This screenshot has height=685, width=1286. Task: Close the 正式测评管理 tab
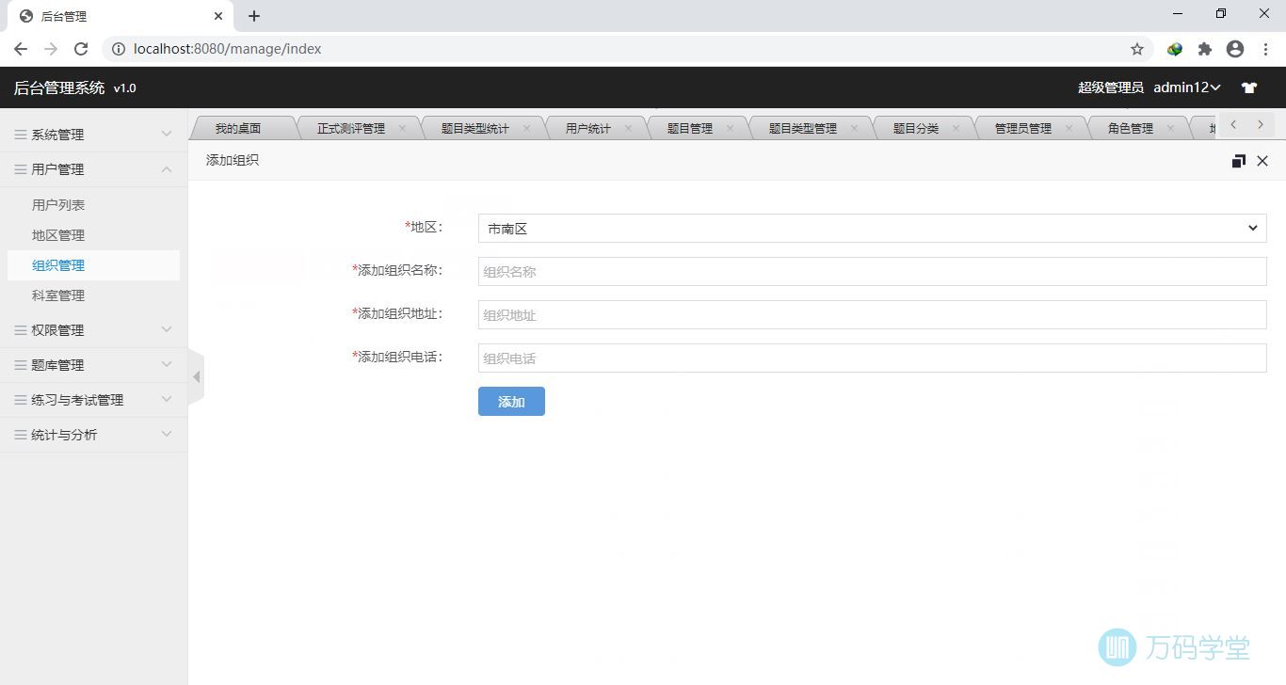pos(402,128)
